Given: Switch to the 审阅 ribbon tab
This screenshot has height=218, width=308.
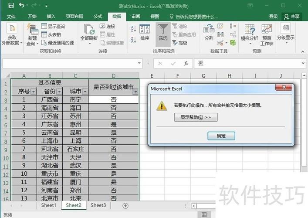Looking at the screenshot, I should click(136, 16).
